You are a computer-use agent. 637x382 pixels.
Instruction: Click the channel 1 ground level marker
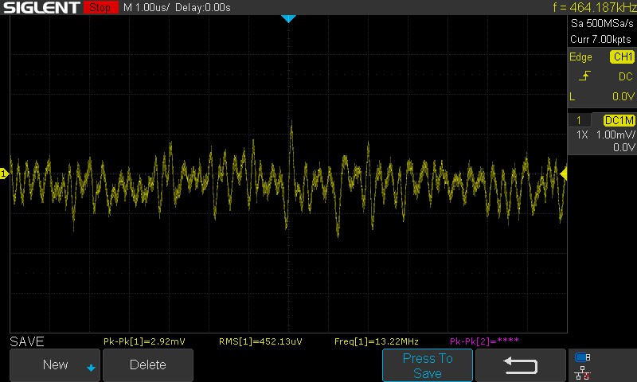tap(4, 173)
